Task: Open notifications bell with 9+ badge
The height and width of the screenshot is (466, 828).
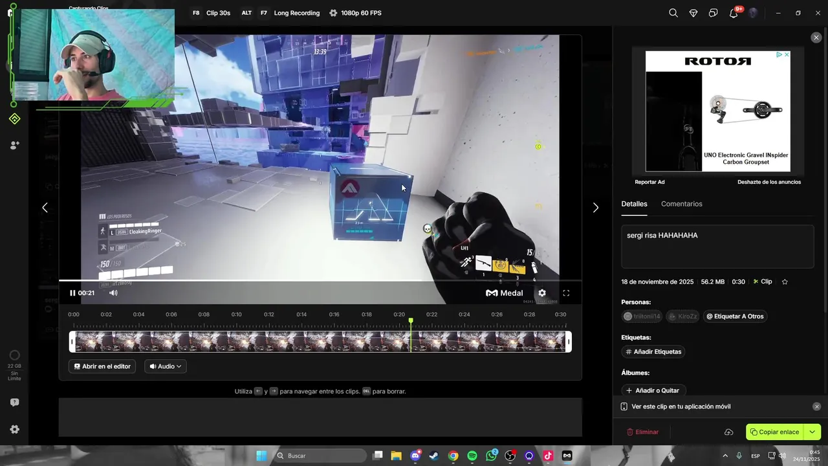Action: coord(734,12)
